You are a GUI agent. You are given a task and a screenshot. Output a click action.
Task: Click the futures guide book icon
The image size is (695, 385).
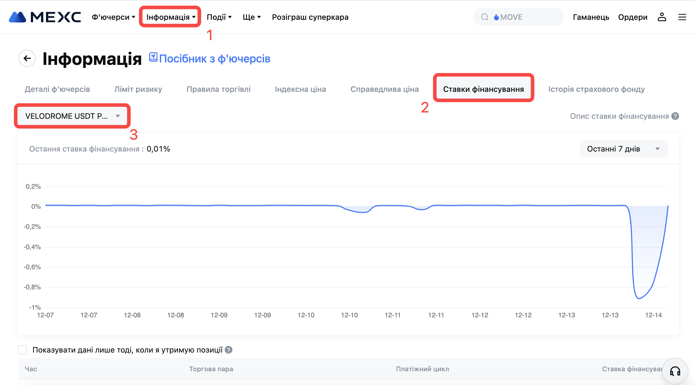153,57
